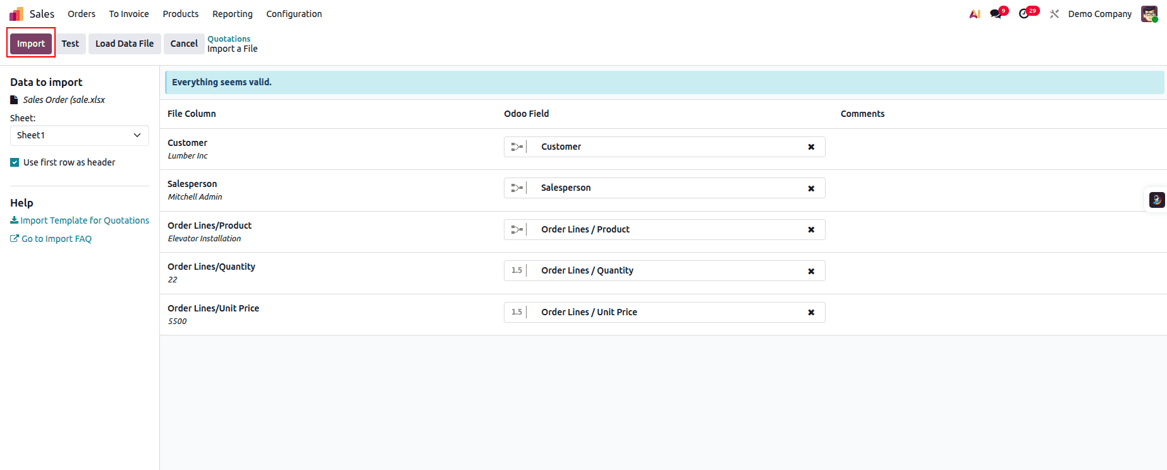Switch company via Demo Company
This screenshot has width=1167, height=470.
(1100, 14)
